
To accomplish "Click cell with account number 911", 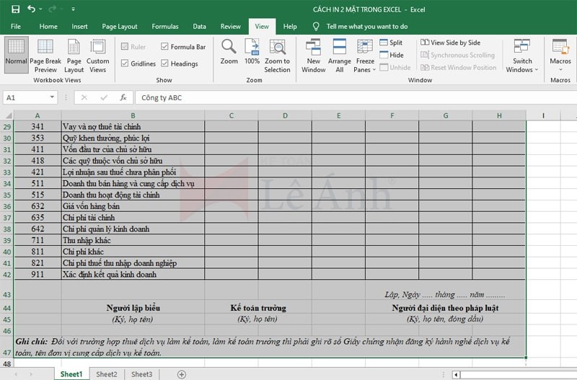I will [38, 275].
